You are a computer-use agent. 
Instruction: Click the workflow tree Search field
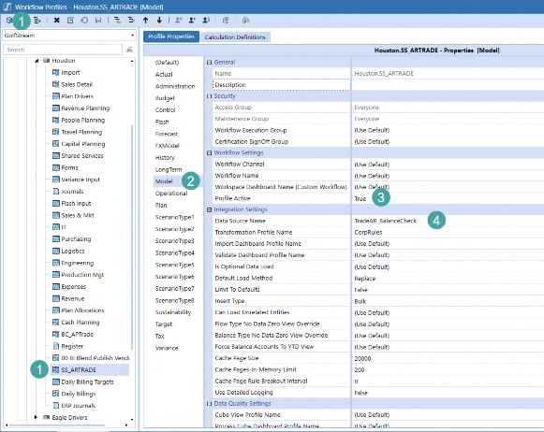coord(63,50)
